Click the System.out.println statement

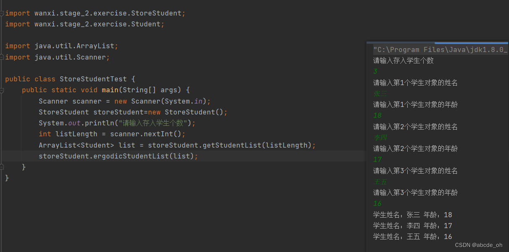pyautogui.click(x=117, y=123)
